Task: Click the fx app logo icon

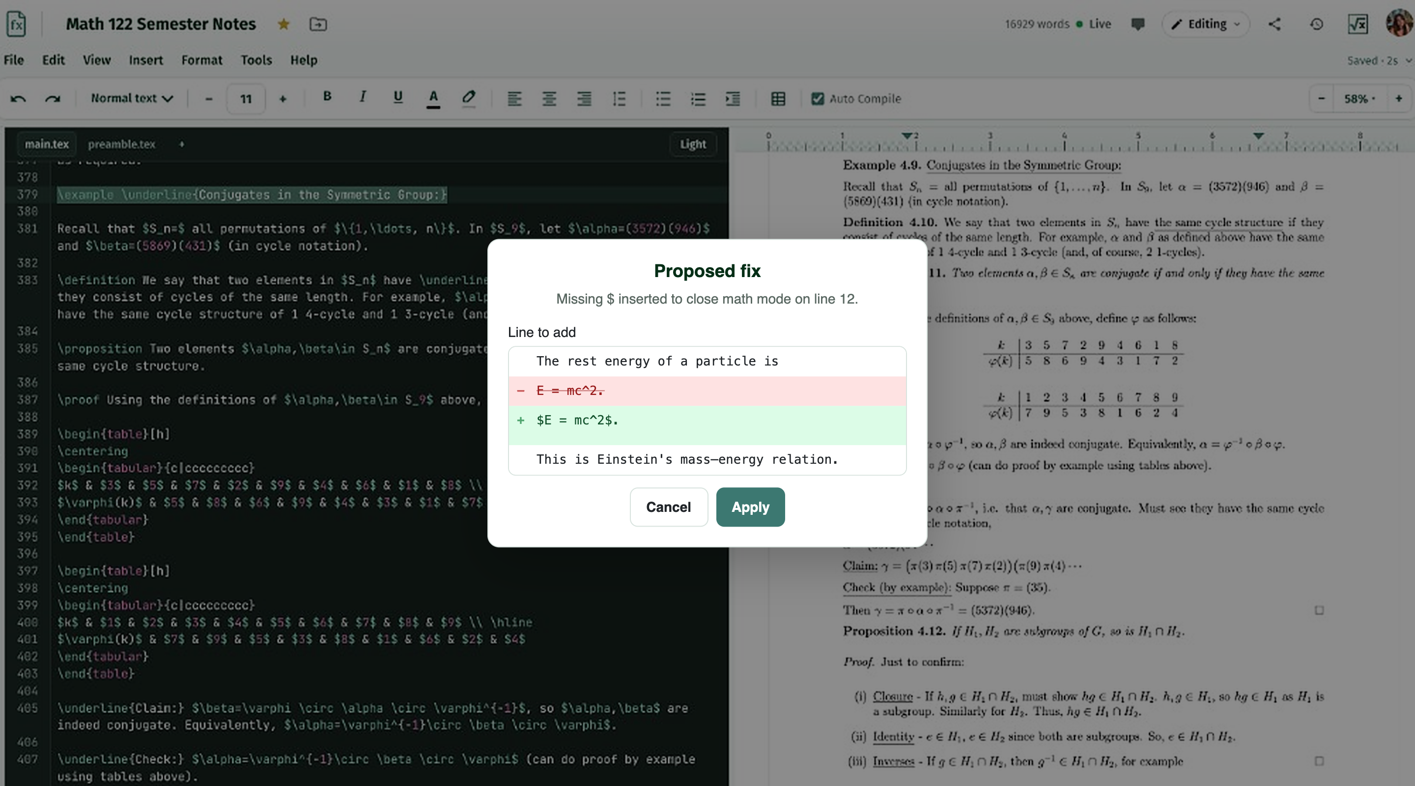Action: (x=17, y=24)
